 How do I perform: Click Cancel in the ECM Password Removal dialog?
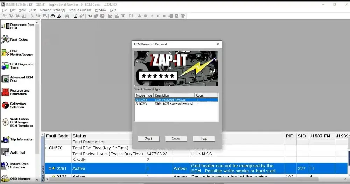pyautogui.click(x=176, y=139)
